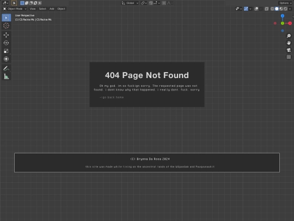
Task: Click the '404 Page Not Found' heading
Action: pos(147,75)
